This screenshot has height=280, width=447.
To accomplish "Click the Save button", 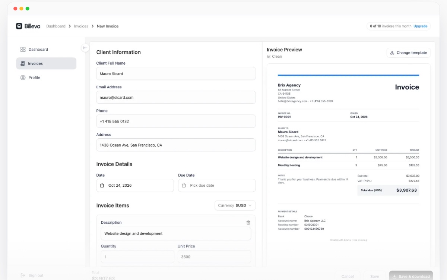I will pyautogui.click(x=375, y=276).
